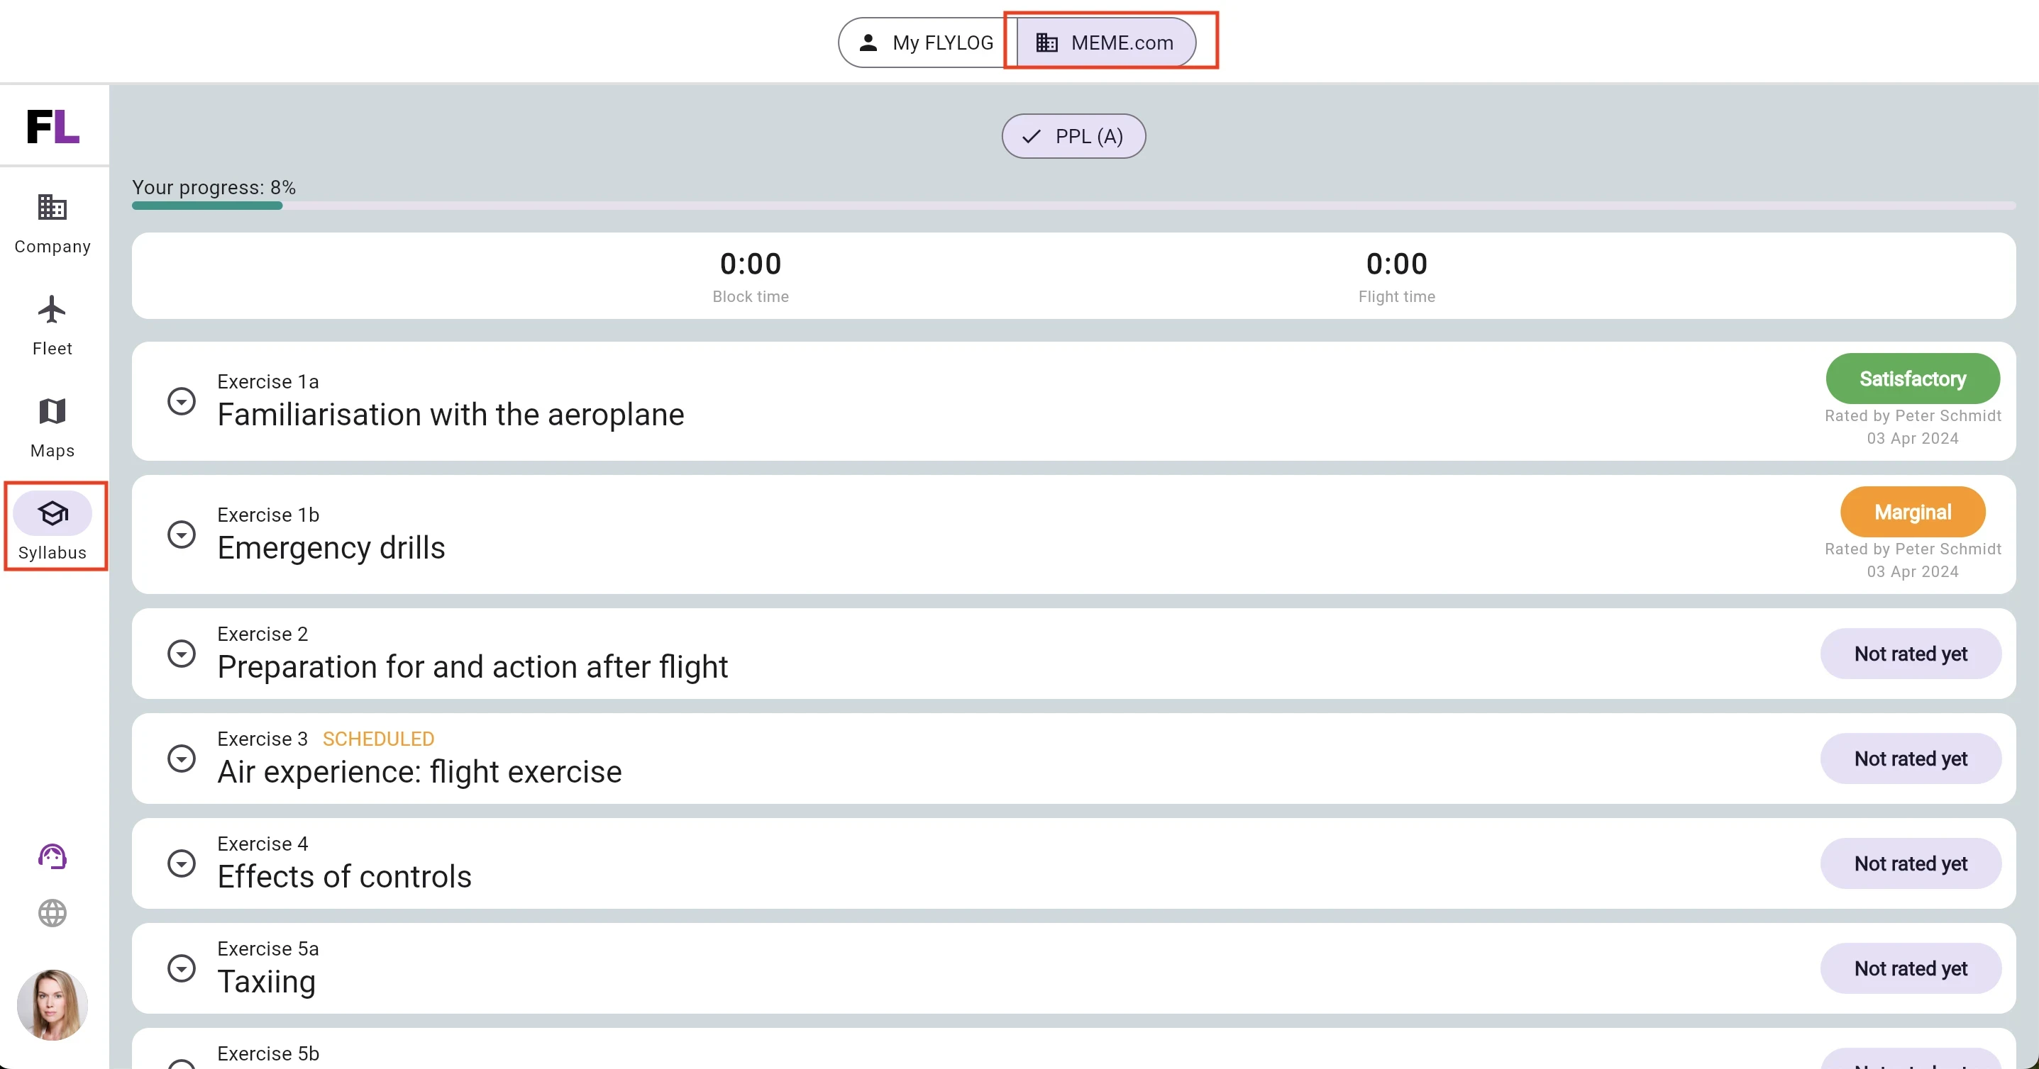This screenshot has height=1069, width=2039.
Task: Click the FL logo
Action: click(x=53, y=126)
